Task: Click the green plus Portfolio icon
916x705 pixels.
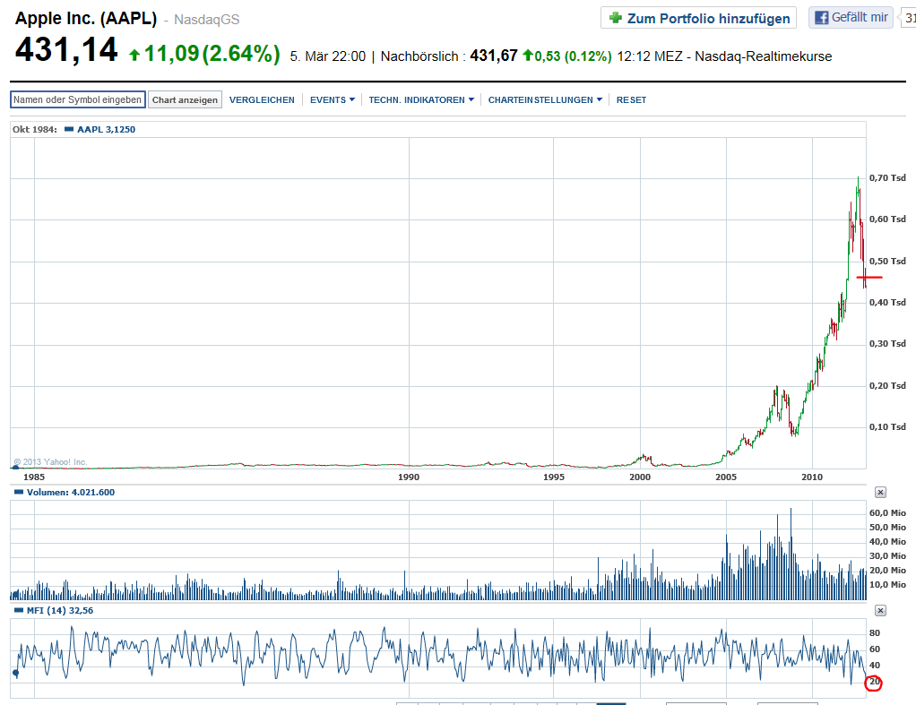Action: click(618, 17)
